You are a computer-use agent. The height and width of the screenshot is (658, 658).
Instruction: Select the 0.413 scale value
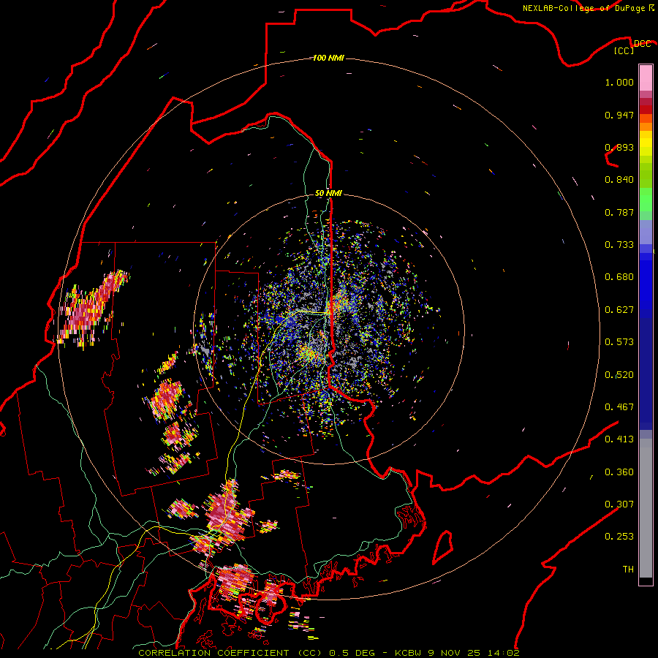(619, 439)
